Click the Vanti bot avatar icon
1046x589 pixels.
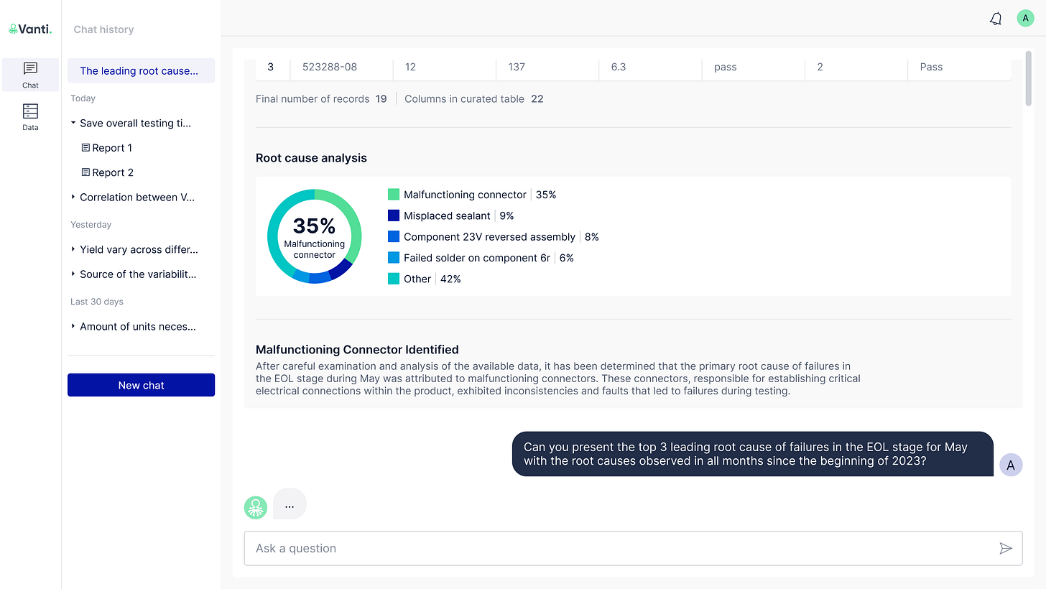click(256, 507)
